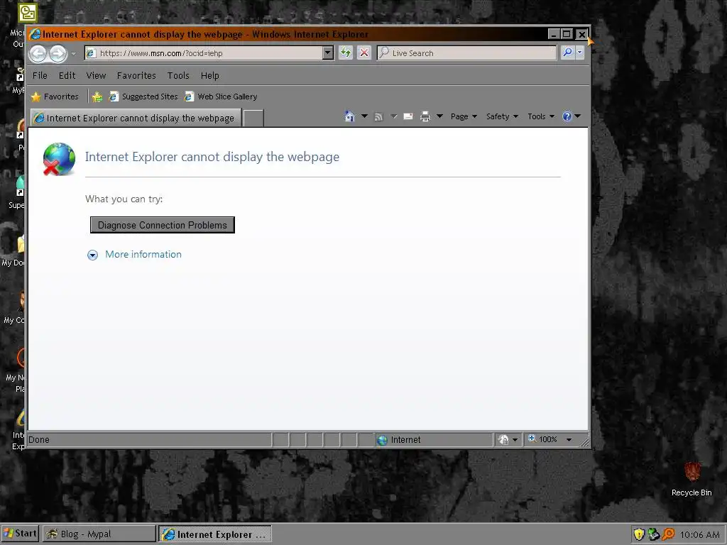The height and width of the screenshot is (545, 727).
Task: Refresh the page with the green arrows icon
Action: [x=346, y=53]
